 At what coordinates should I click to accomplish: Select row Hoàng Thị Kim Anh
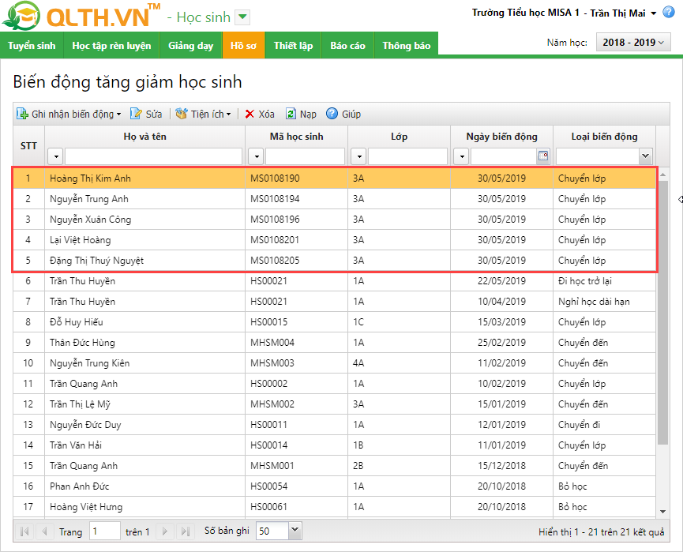pyautogui.click(x=334, y=178)
